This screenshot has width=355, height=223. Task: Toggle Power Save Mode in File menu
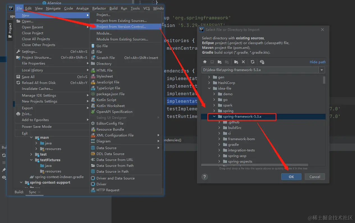click(x=52, y=126)
